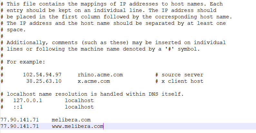Click the 127.0.0.1 localhost address
The image size is (256, 133).
[x=28, y=100]
